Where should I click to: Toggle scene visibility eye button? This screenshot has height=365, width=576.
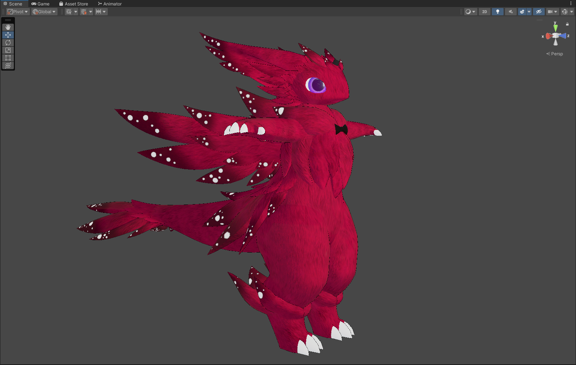click(539, 12)
